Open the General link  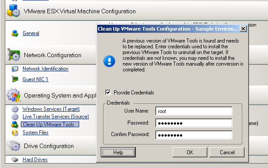coord(31,33)
